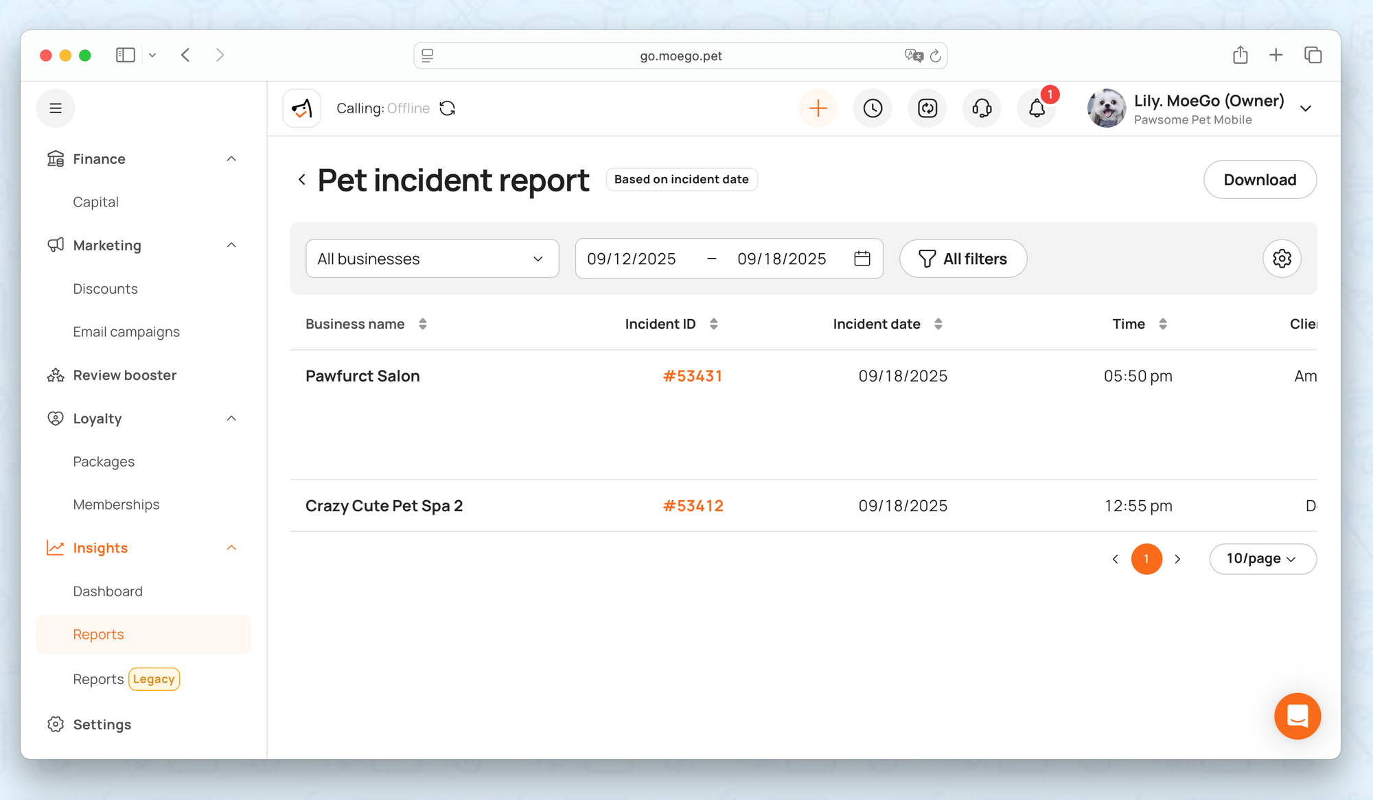Click the calendar icon in date range

[862, 259]
